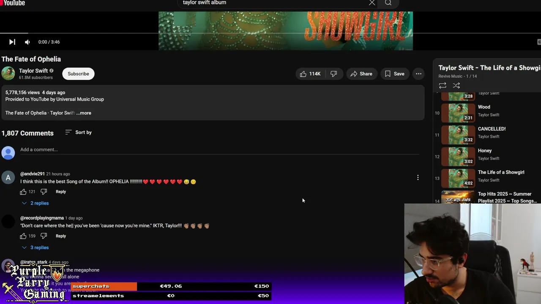Screen dimensions: 541x304
Task: Dislike the video
Action: pos(334,74)
